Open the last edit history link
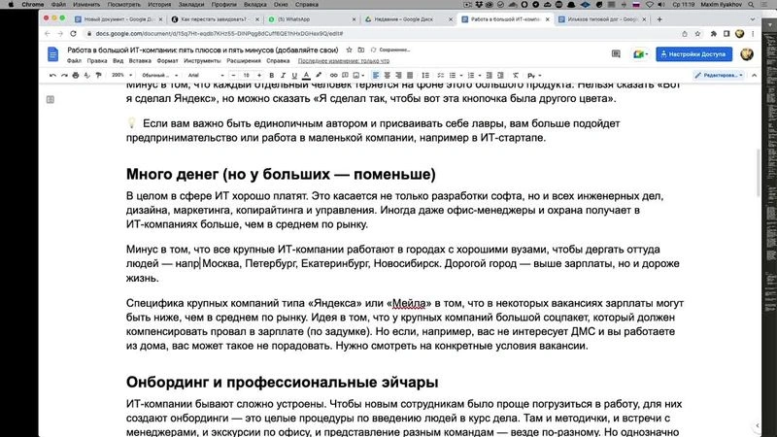 click(x=344, y=61)
